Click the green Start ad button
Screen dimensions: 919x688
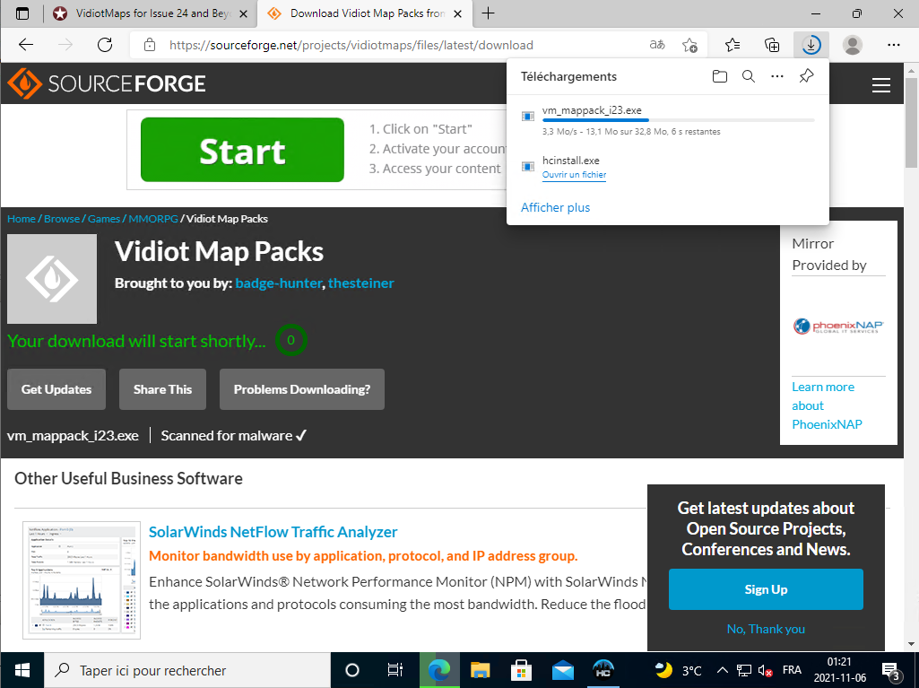tap(242, 150)
